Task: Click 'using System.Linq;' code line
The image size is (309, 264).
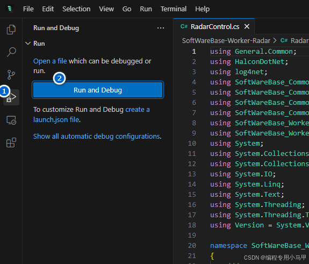Action: tap(247, 184)
